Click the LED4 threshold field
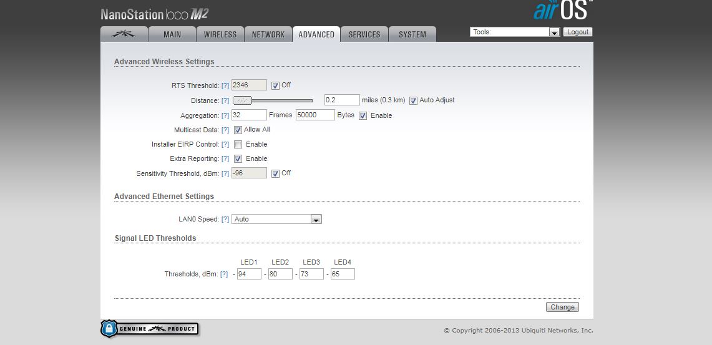 click(x=343, y=274)
